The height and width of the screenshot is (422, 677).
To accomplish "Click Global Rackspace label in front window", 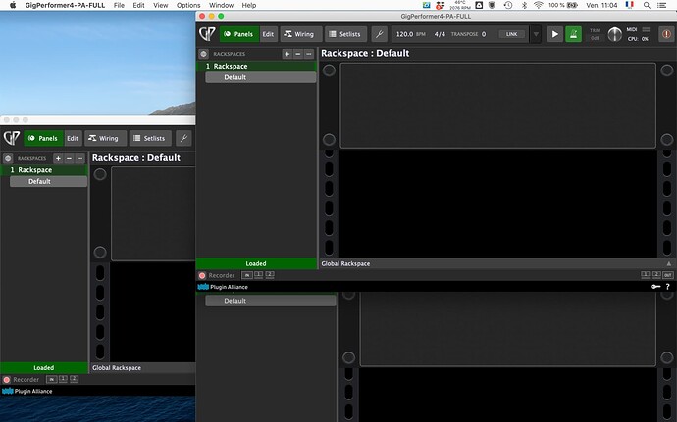I will click(345, 263).
